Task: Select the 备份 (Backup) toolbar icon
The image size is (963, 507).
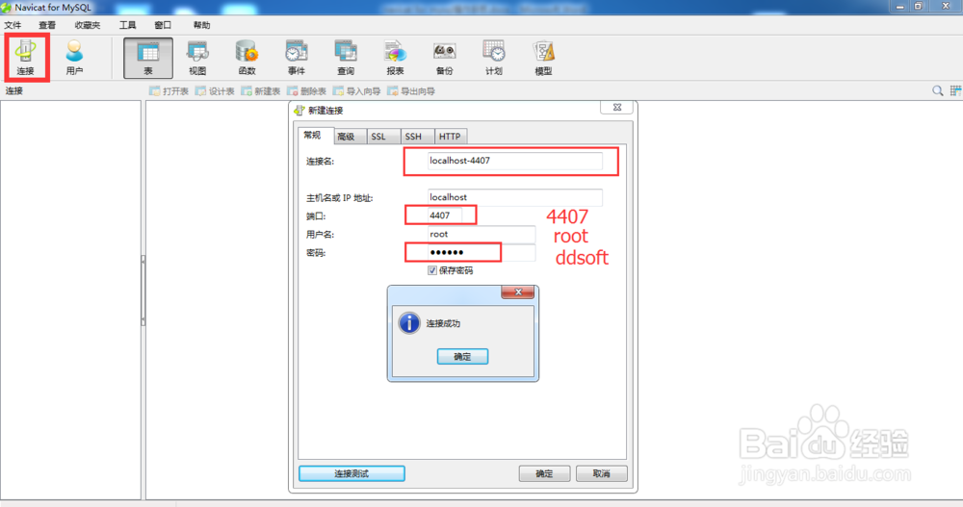Action: coord(444,58)
